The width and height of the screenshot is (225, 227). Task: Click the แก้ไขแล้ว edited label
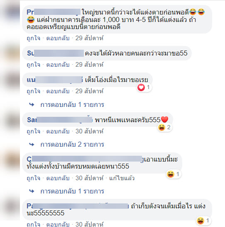click(x=122, y=178)
